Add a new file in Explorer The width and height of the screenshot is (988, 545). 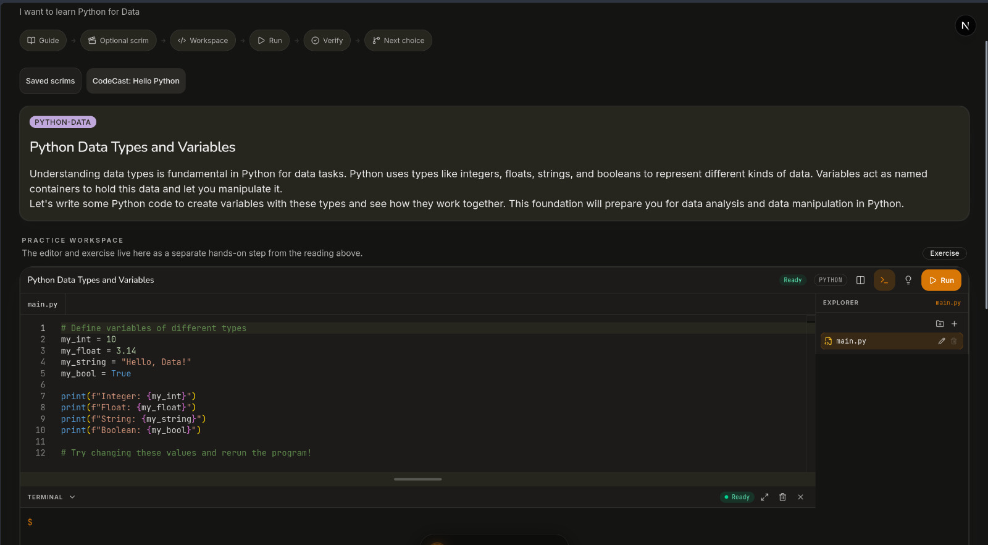tap(954, 324)
